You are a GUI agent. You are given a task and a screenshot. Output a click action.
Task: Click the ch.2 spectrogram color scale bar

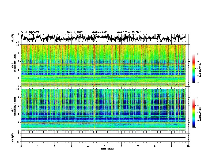click(194, 113)
